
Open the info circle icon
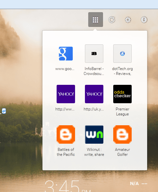144,20
